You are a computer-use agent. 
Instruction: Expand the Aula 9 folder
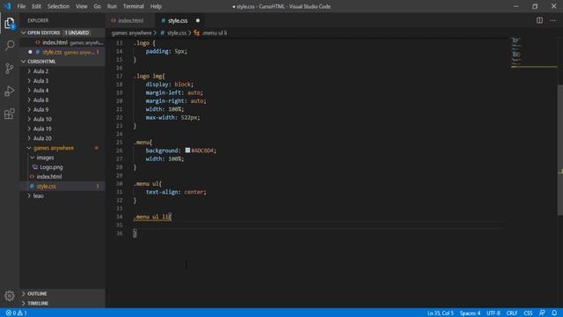[x=62, y=109]
